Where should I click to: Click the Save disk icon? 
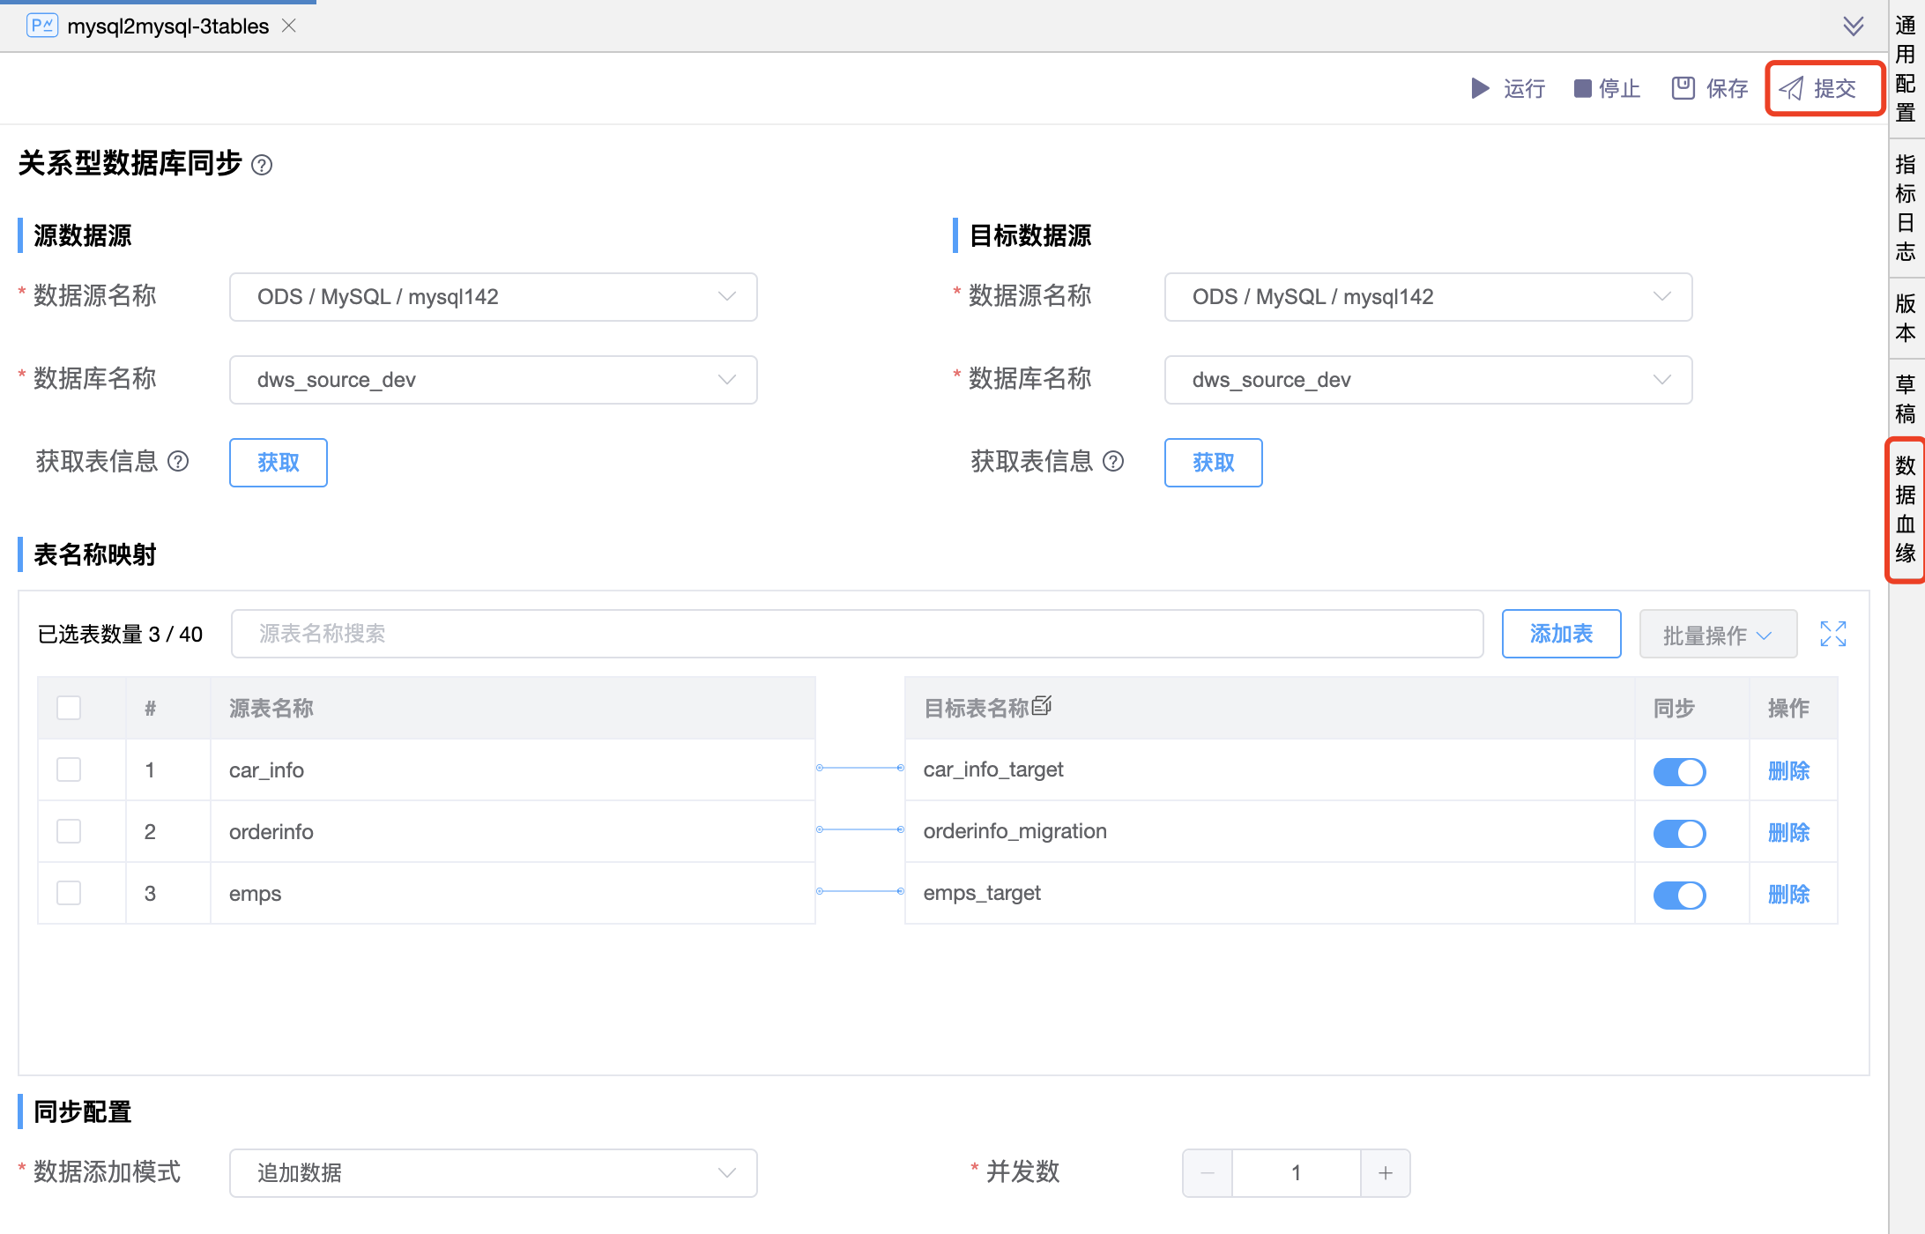(x=1683, y=88)
